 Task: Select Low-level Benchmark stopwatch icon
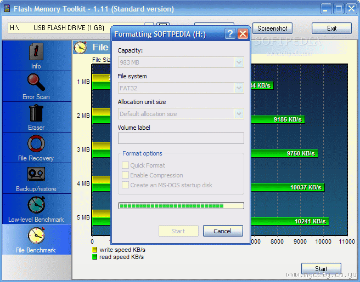click(x=36, y=205)
